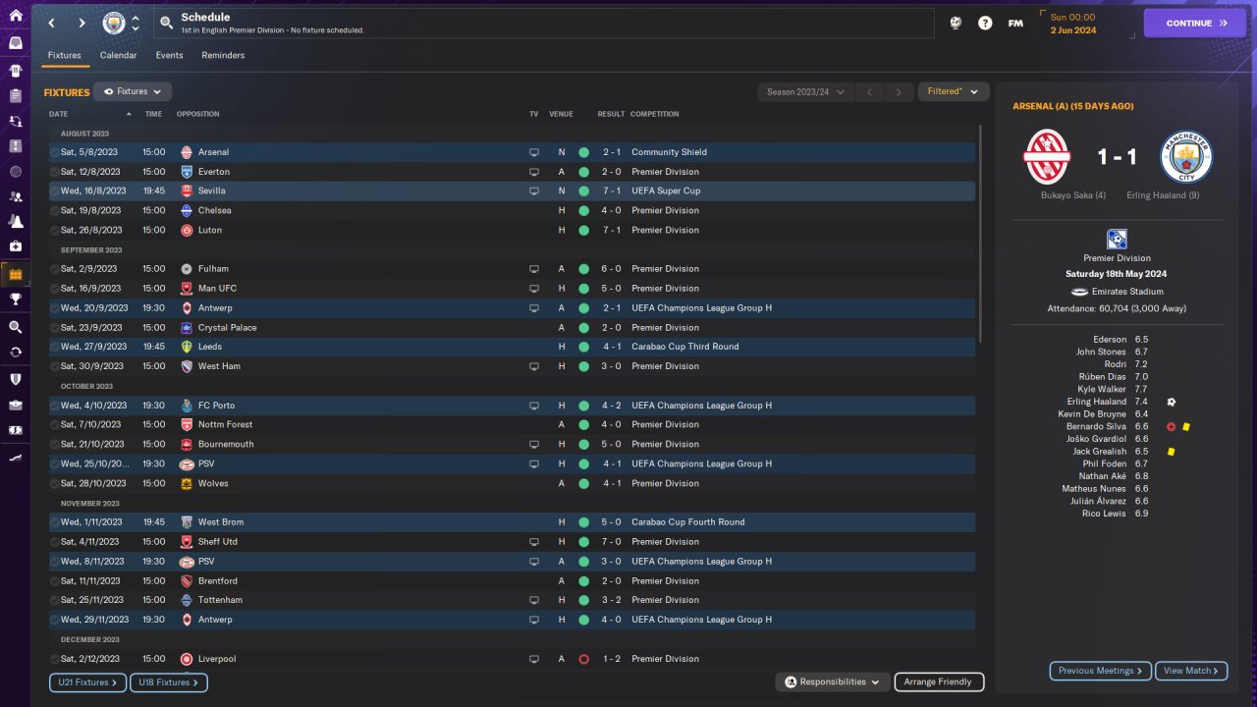
Task: Click the Manchester City club badge in header
Action: click(x=114, y=23)
